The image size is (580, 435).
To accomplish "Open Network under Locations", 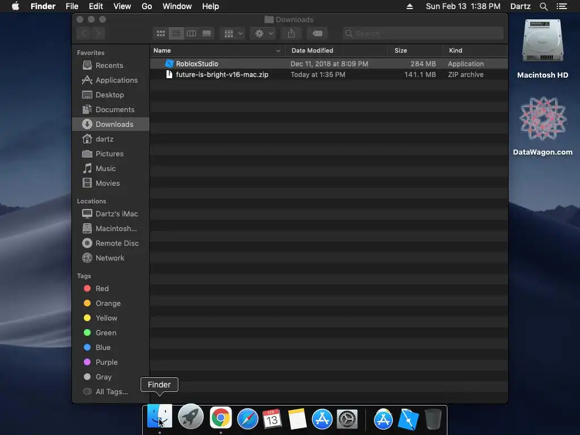I will [x=110, y=258].
